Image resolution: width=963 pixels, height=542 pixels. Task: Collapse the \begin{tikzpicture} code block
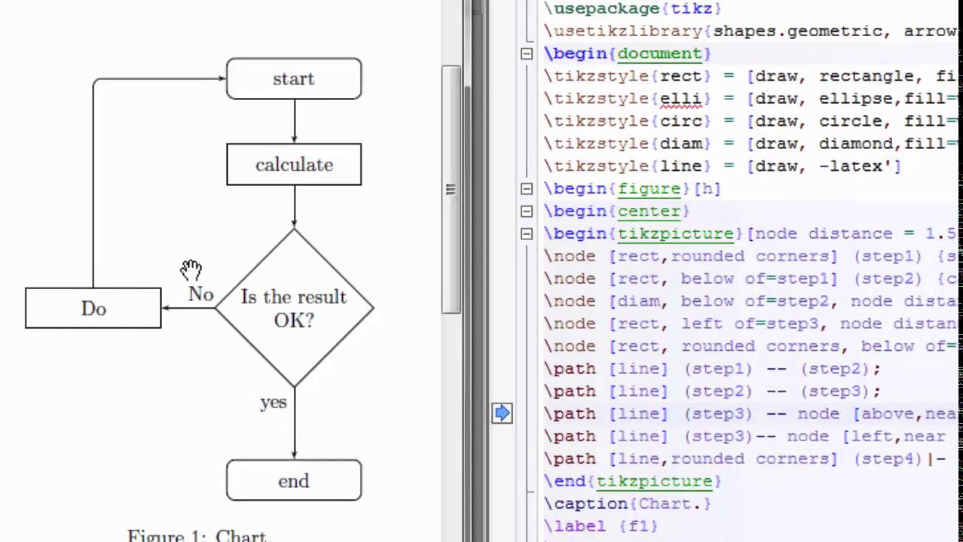pyautogui.click(x=527, y=234)
